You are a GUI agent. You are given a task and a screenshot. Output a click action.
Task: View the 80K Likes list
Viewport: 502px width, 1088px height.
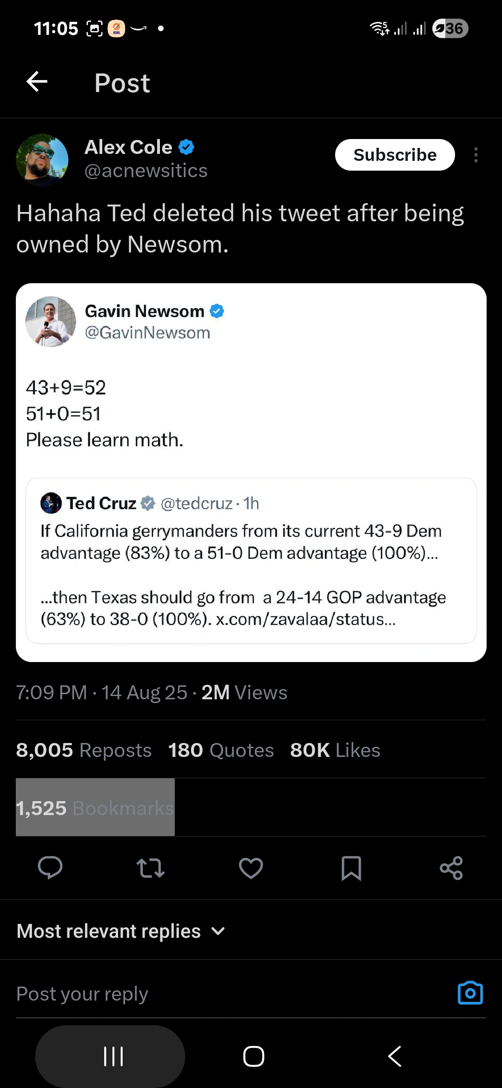pyautogui.click(x=335, y=750)
